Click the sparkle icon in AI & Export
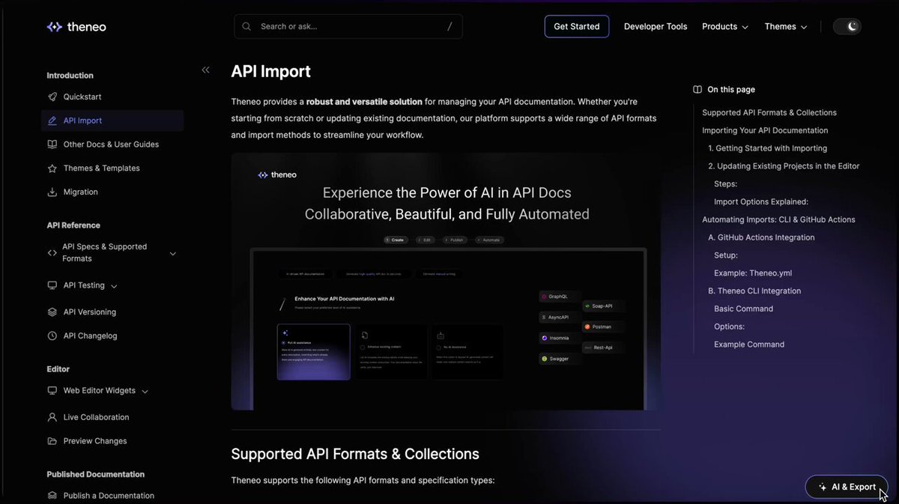Image resolution: width=899 pixels, height=504 pixels. coord(823,488)
